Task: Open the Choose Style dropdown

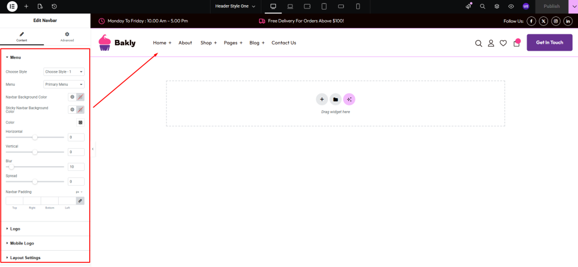Action: click(x=64, y=72)
